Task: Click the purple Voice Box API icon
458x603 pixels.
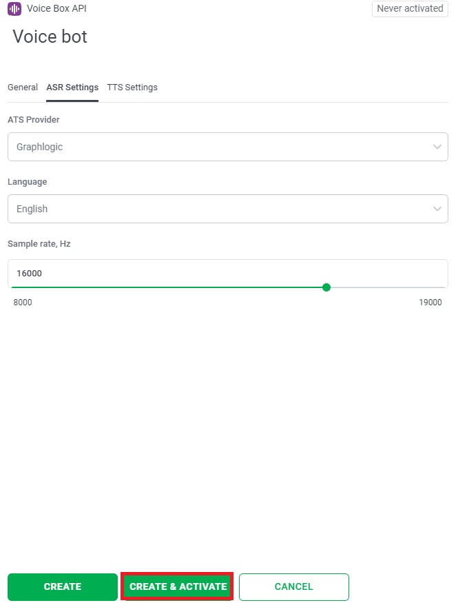Action: pyautogui.click(x=14, y=9)
